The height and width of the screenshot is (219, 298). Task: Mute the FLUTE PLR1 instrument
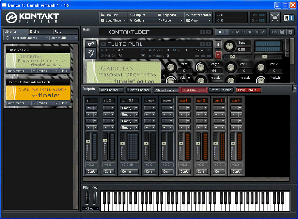(218, 54)
